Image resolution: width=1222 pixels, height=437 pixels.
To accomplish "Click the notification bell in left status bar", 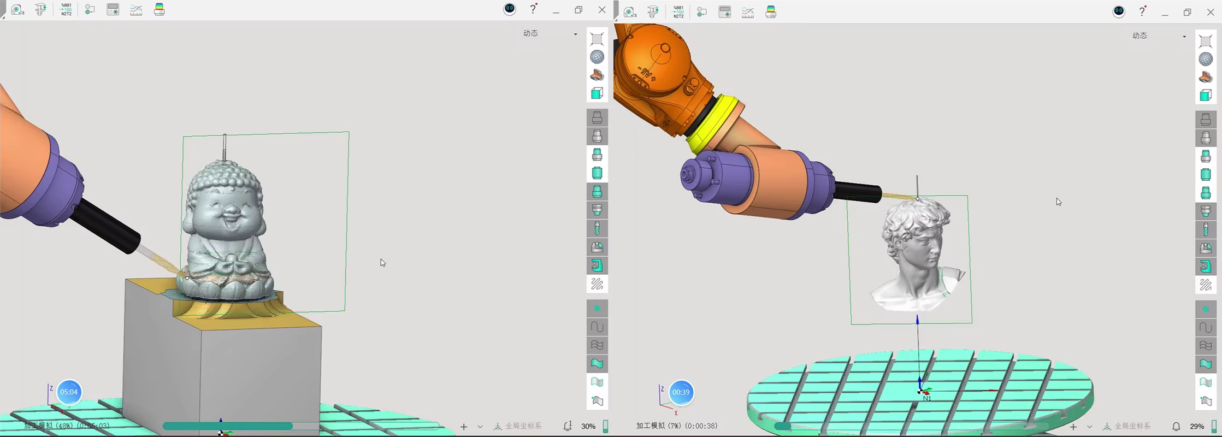I will pos(568,426).
